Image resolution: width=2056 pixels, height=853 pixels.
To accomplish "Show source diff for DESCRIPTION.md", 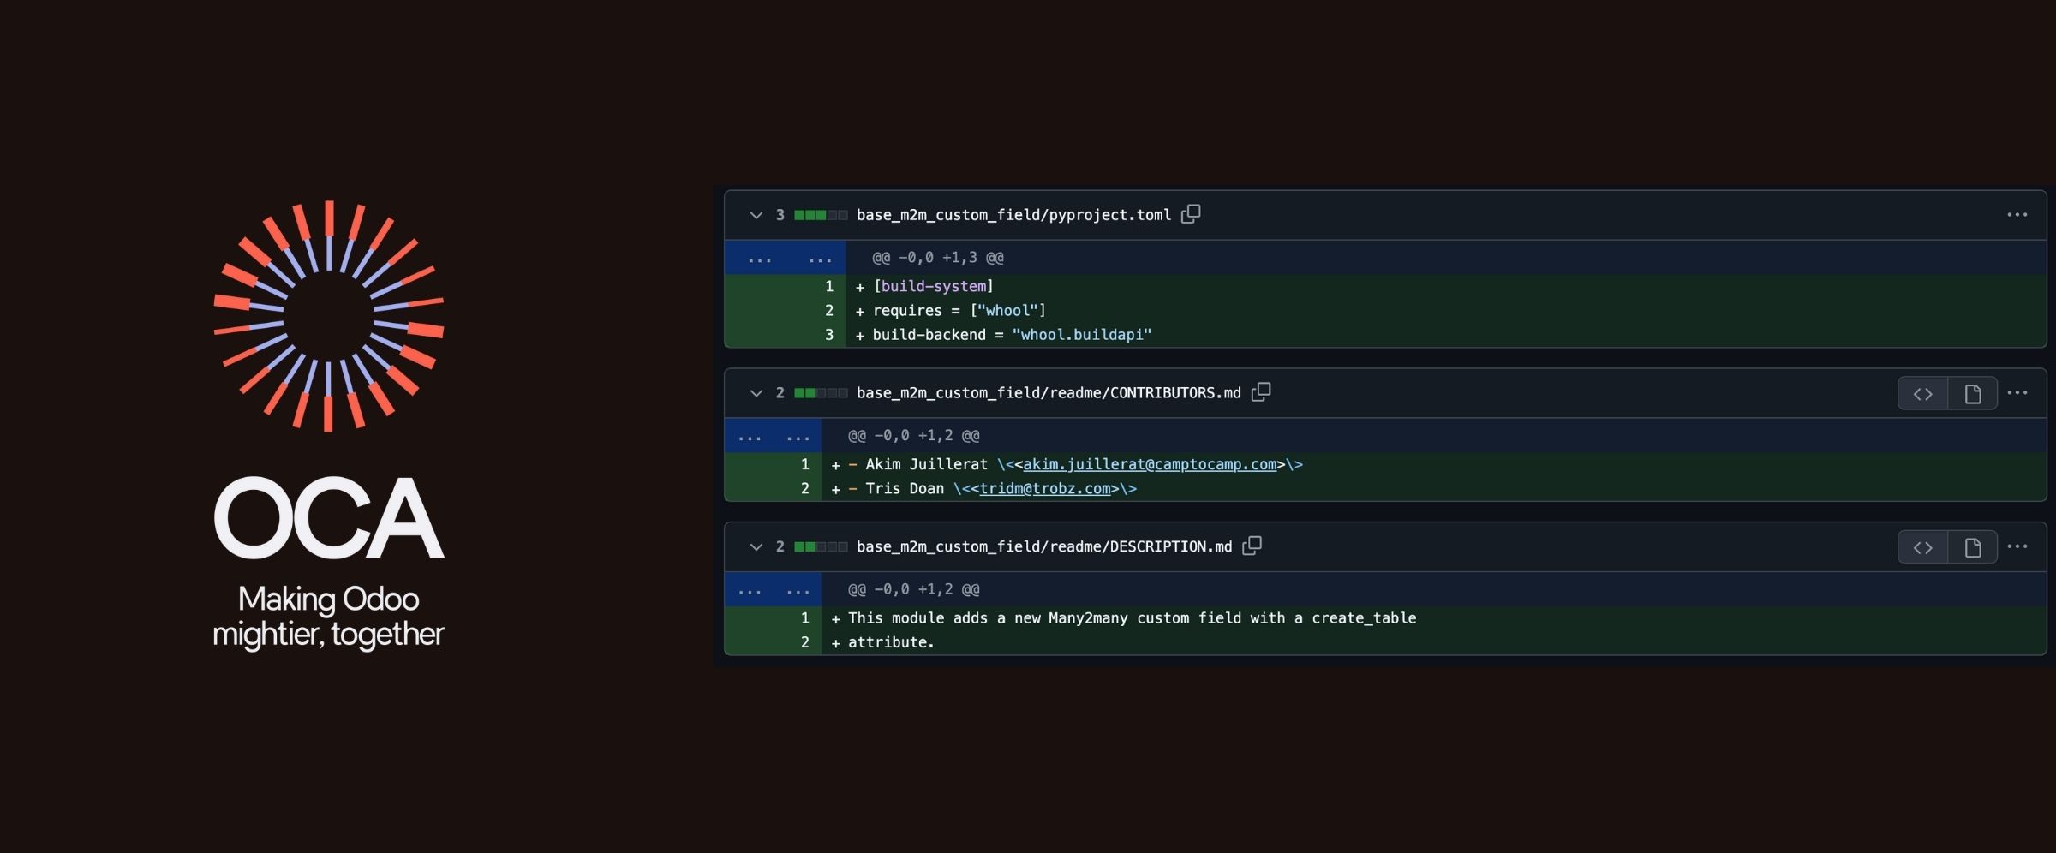I will 1923,547.
